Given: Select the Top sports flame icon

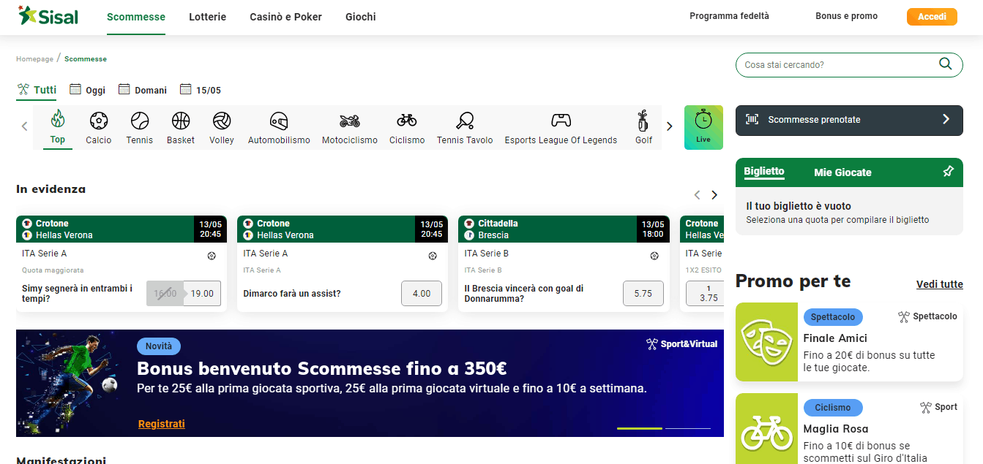Looking at the screenshot, I should 58,118.
